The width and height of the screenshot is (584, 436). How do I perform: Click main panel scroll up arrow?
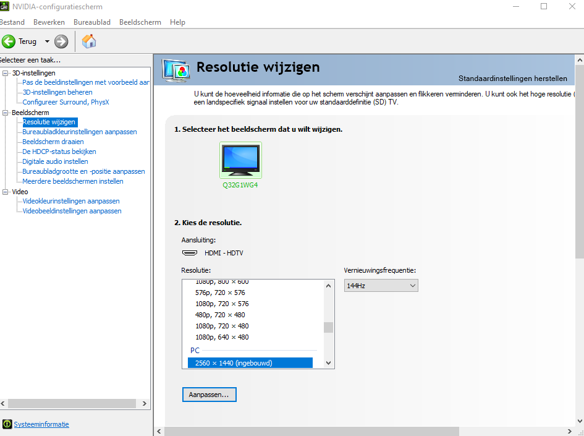pos(580,60)
